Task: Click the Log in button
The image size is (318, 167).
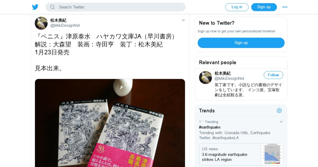Action: (237, 7)
